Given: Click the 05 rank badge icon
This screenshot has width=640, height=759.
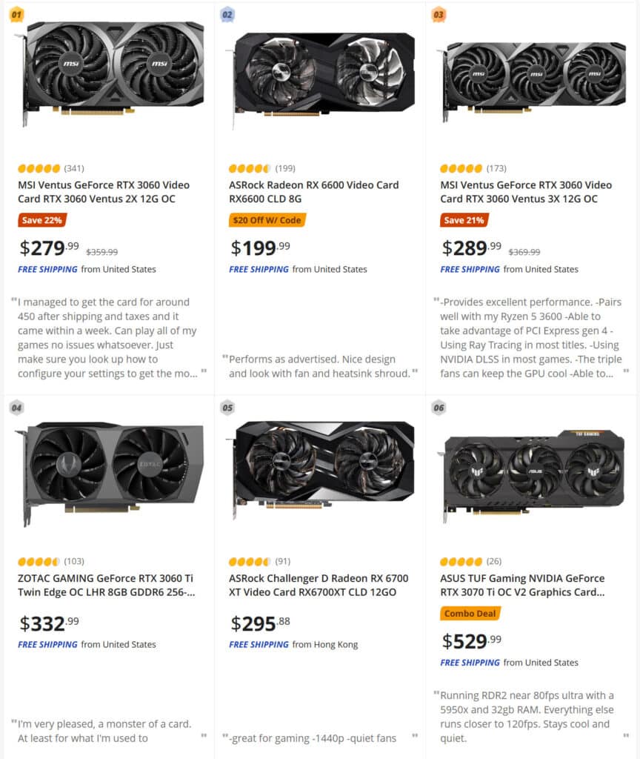Looking at the screenshot, I should [x=227, y=408].
